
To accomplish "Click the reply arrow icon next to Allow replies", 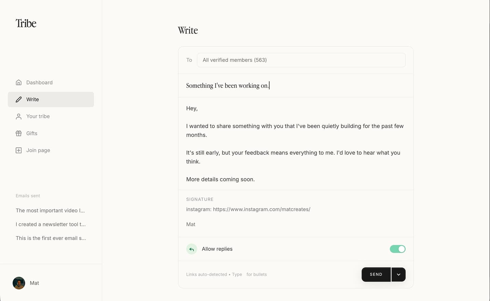I will pyautogui.click(x=192, y=249).
